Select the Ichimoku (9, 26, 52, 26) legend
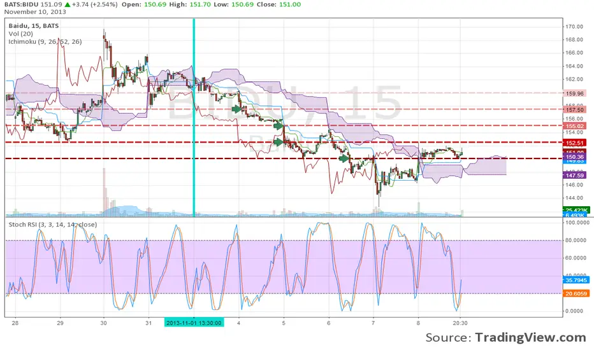 click(45, 41)
